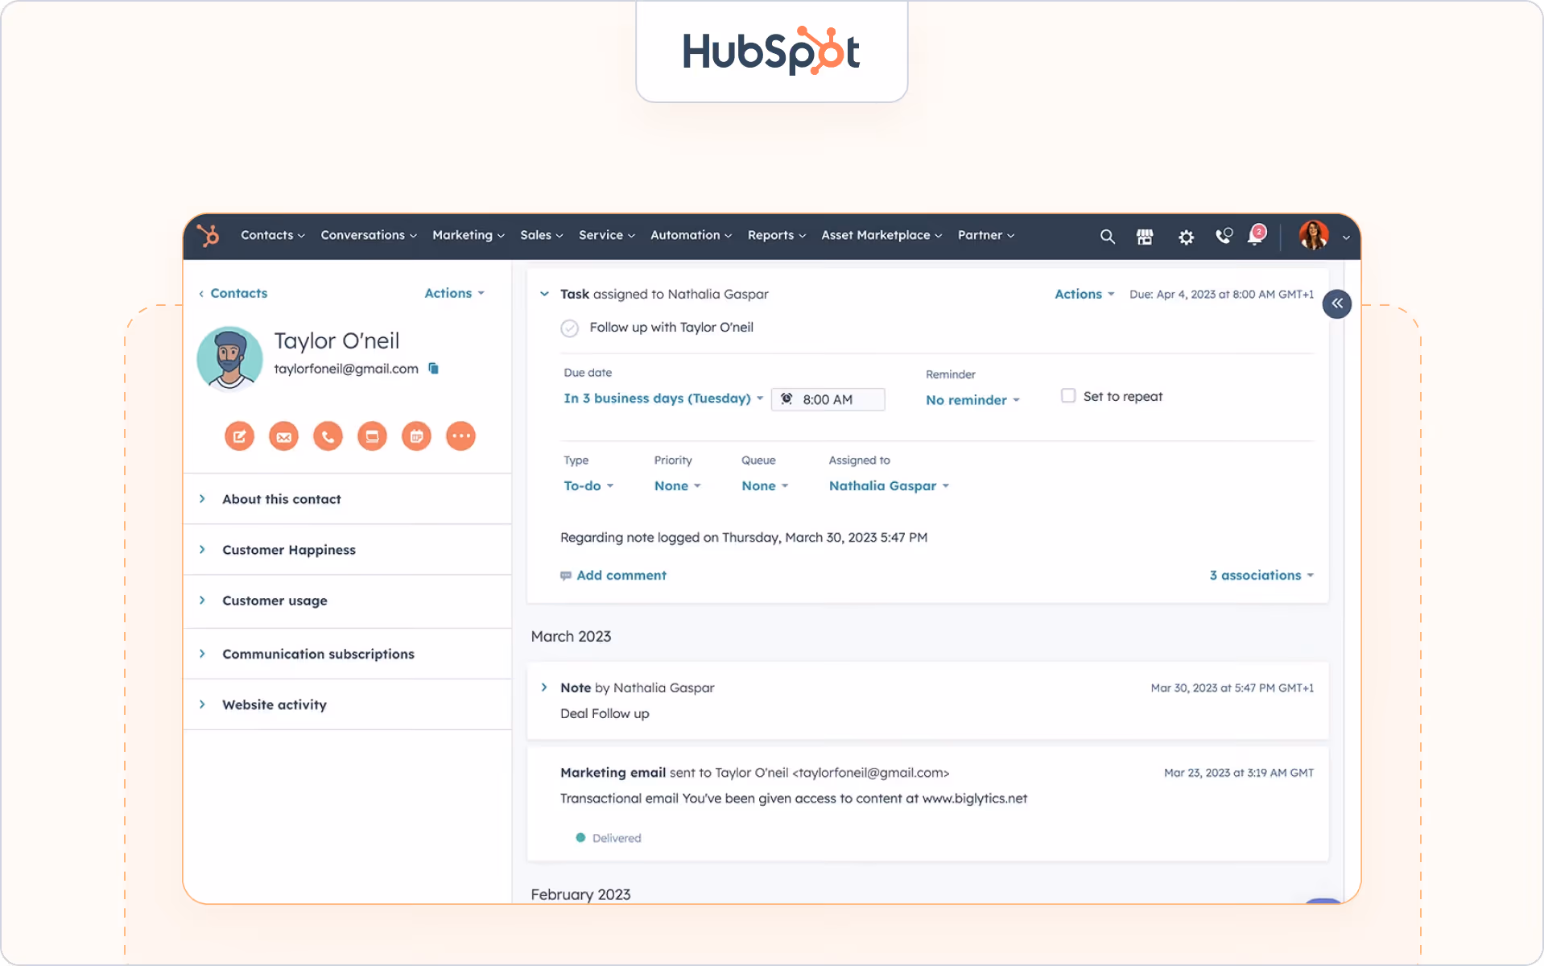Open the Sales navigation menu
This screenshot has width=1544, height=966.
click(542, 235)
